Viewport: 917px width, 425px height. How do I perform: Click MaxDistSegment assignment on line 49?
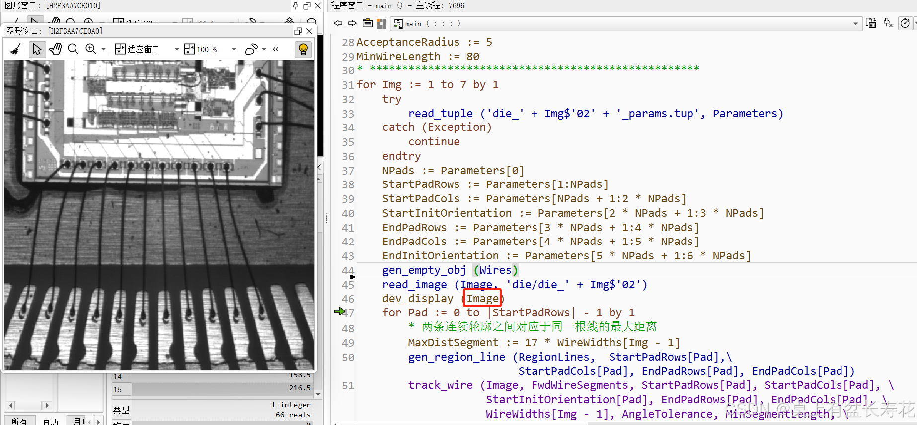[x=544, y=343]
